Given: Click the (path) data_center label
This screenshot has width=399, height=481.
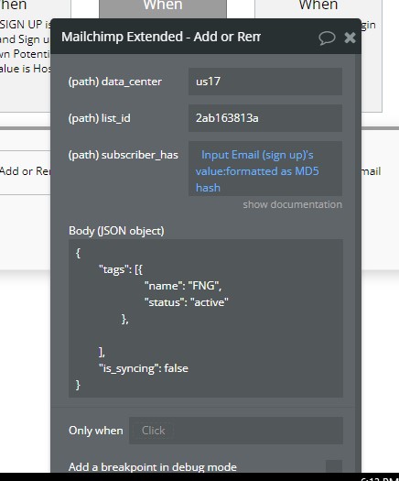Looking at the screenshot, I should (115, 82).
